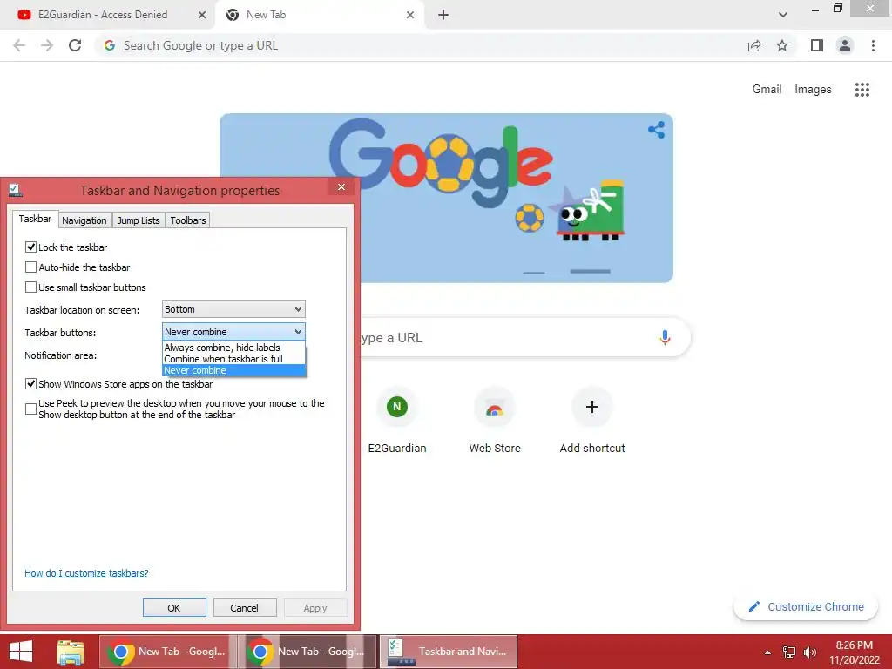Activate the New Tab browser tab
Screen dimensions: 892x669
click(x=319, y=15)
